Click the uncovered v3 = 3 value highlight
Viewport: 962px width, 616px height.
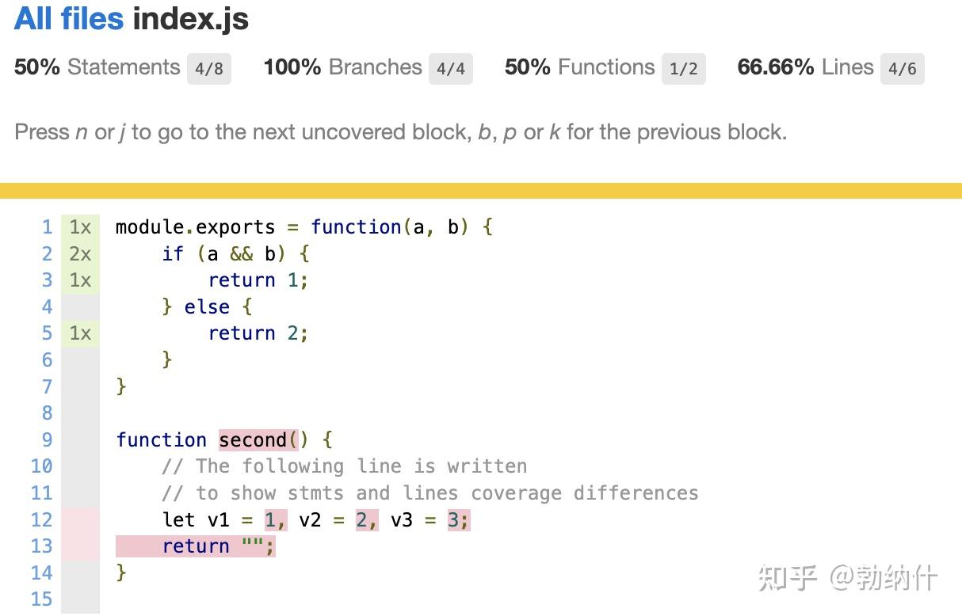458,520
